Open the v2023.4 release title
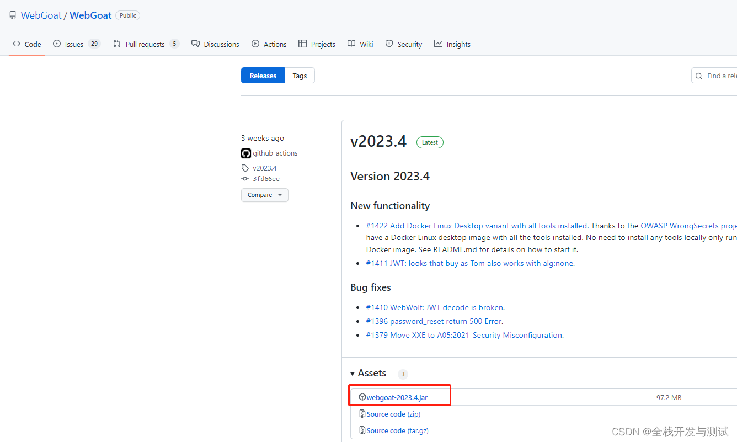 [x=378, y=142]
